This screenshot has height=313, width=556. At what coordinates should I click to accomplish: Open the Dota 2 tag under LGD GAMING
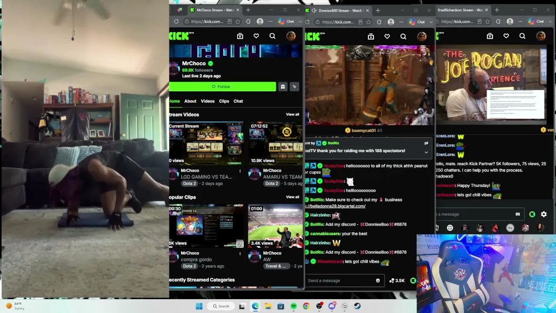click(x=189, y=183)
